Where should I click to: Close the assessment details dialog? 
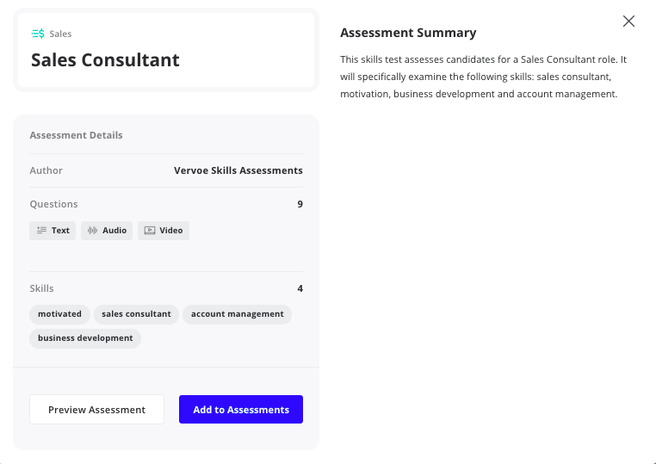[628, 22]
